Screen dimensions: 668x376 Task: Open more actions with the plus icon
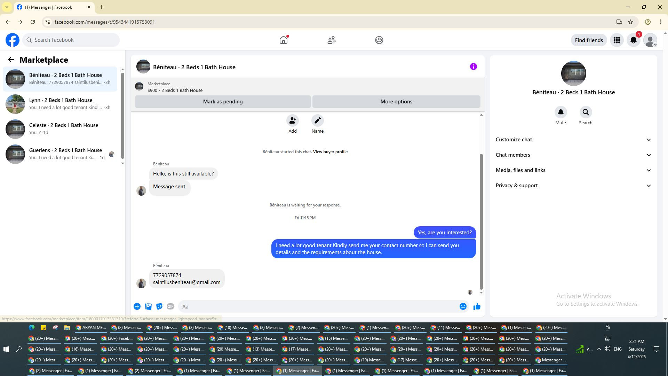tap(137, 306)
